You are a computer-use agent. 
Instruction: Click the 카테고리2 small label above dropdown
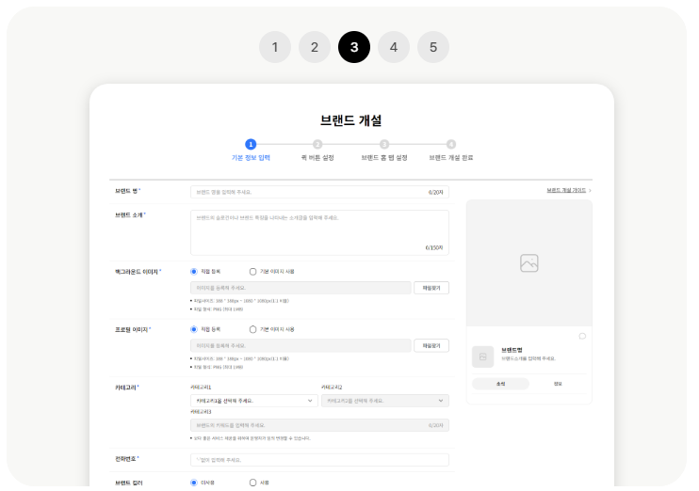[332, 388]
